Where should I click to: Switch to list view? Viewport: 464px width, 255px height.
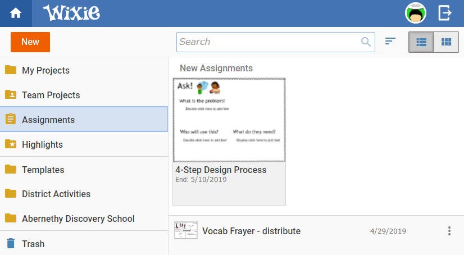pyautogui.click(x=421, y=42)
